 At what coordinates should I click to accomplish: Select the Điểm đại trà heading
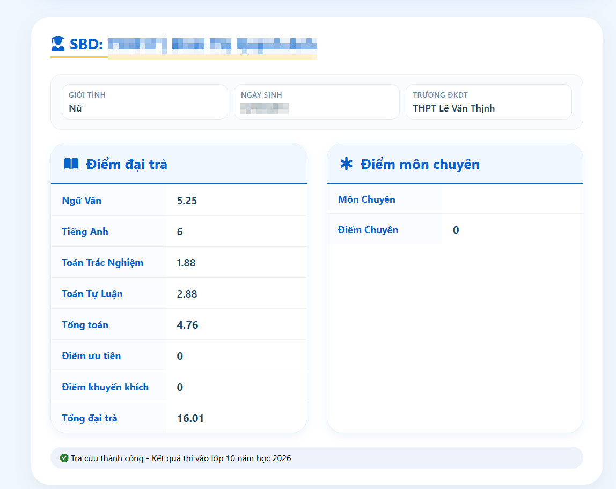tap(127, 164)
